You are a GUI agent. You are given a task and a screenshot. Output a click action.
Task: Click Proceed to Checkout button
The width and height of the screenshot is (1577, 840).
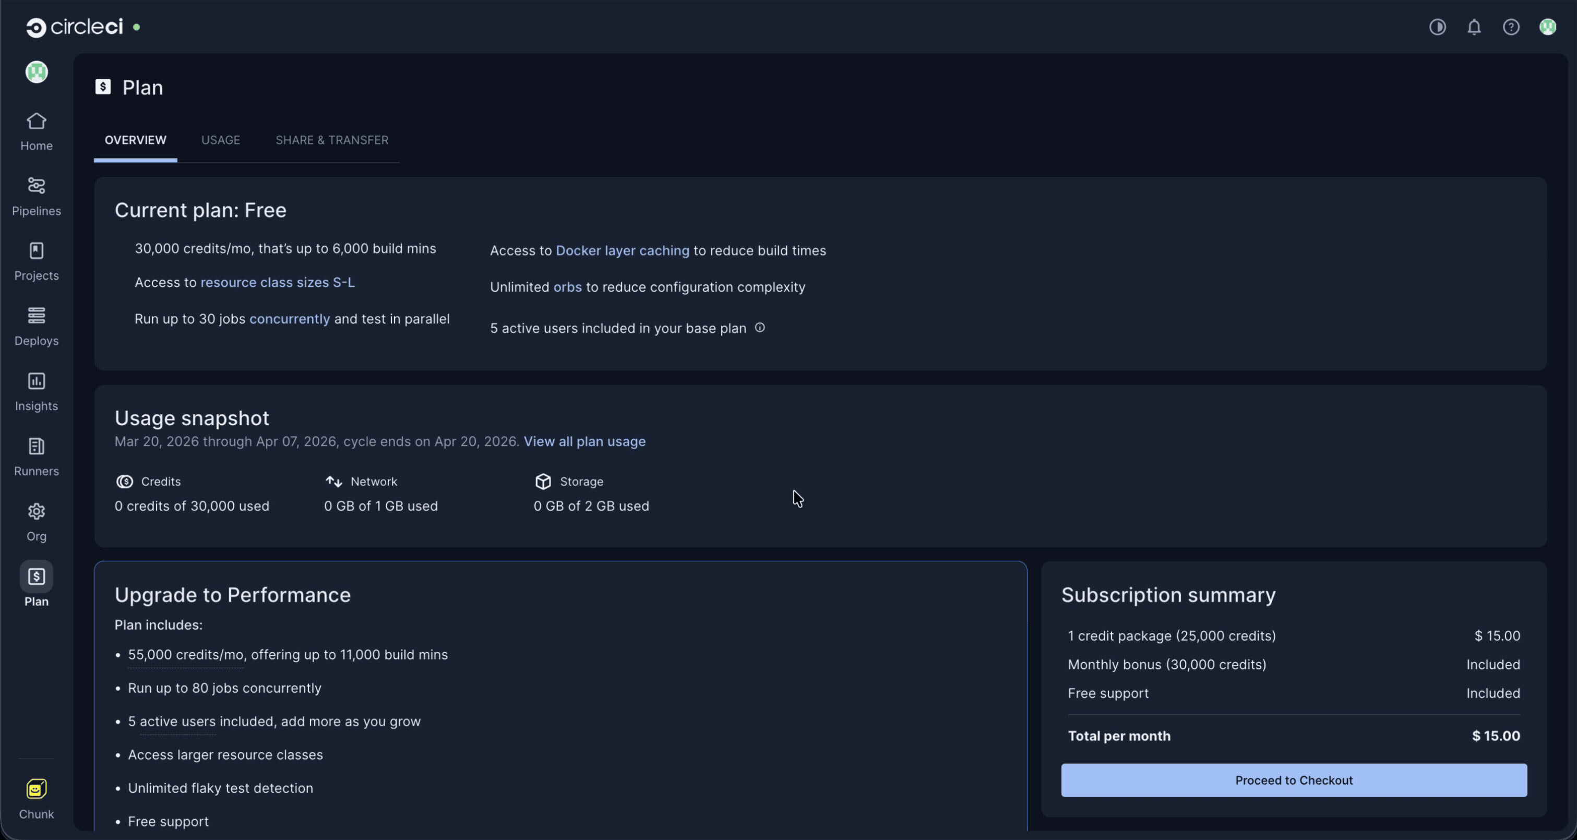coord(1293,780)
